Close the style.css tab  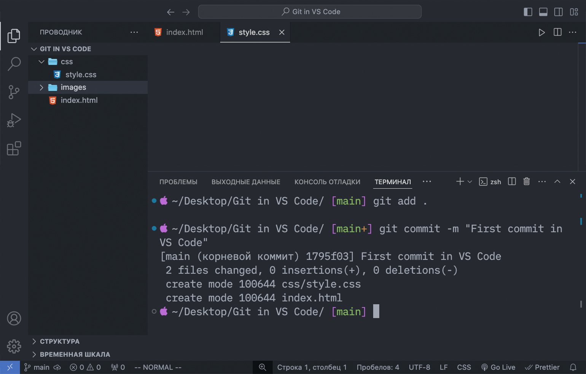tap(282, 32)
